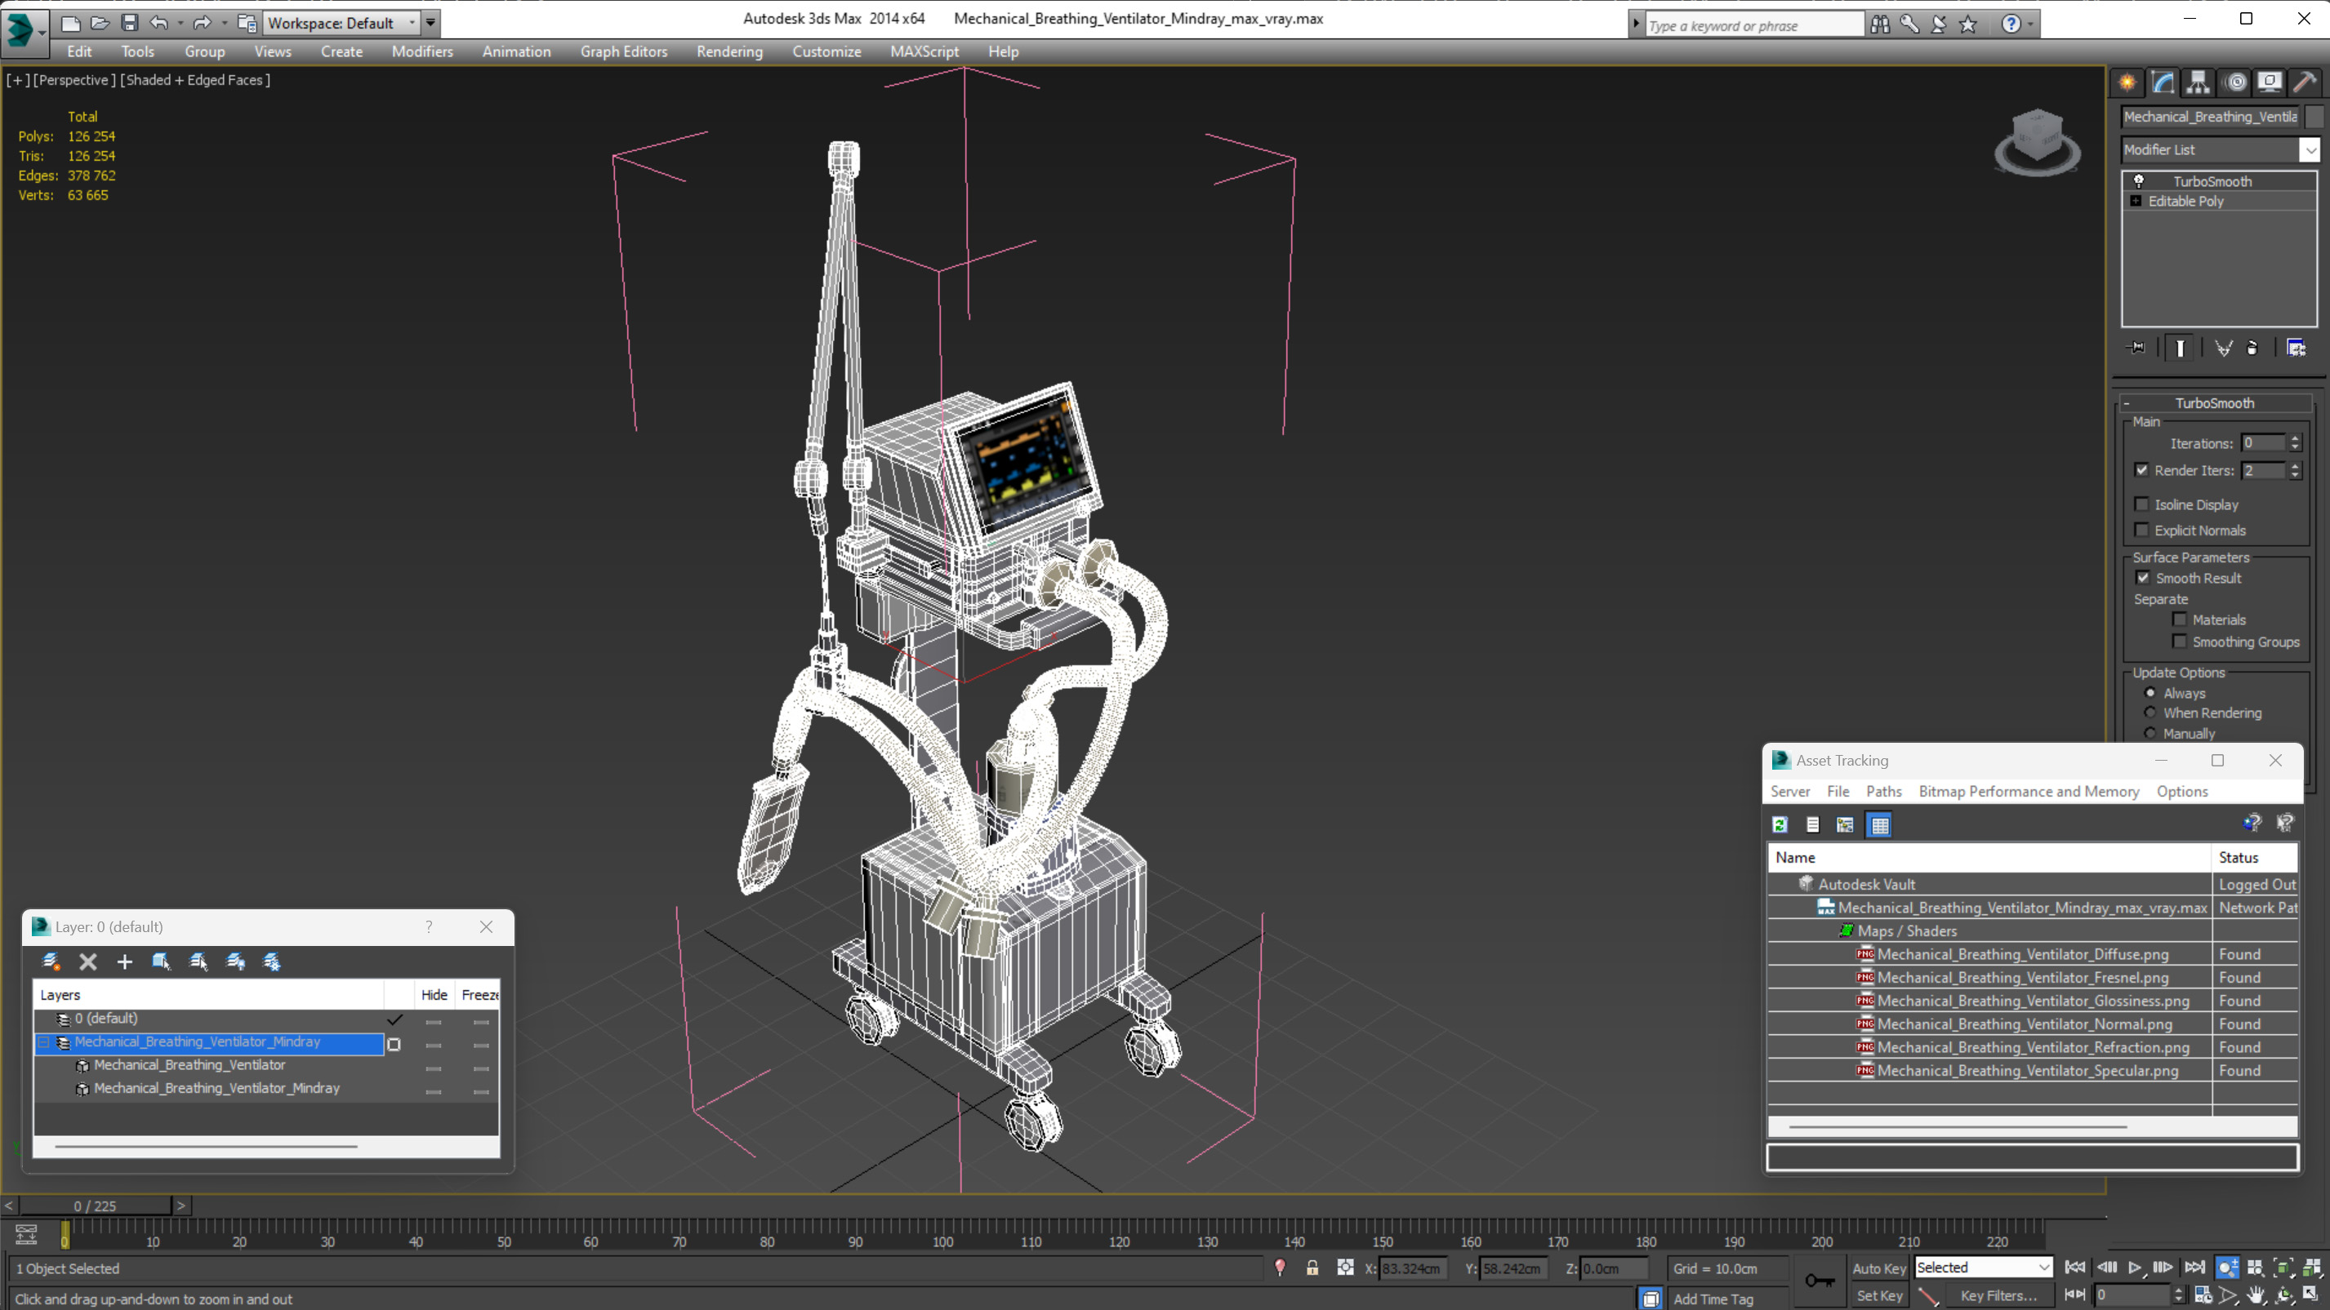Click Pin Stack icon under modifier stack
The height and width of the screenshot is (1310, 2330).
2136,348
